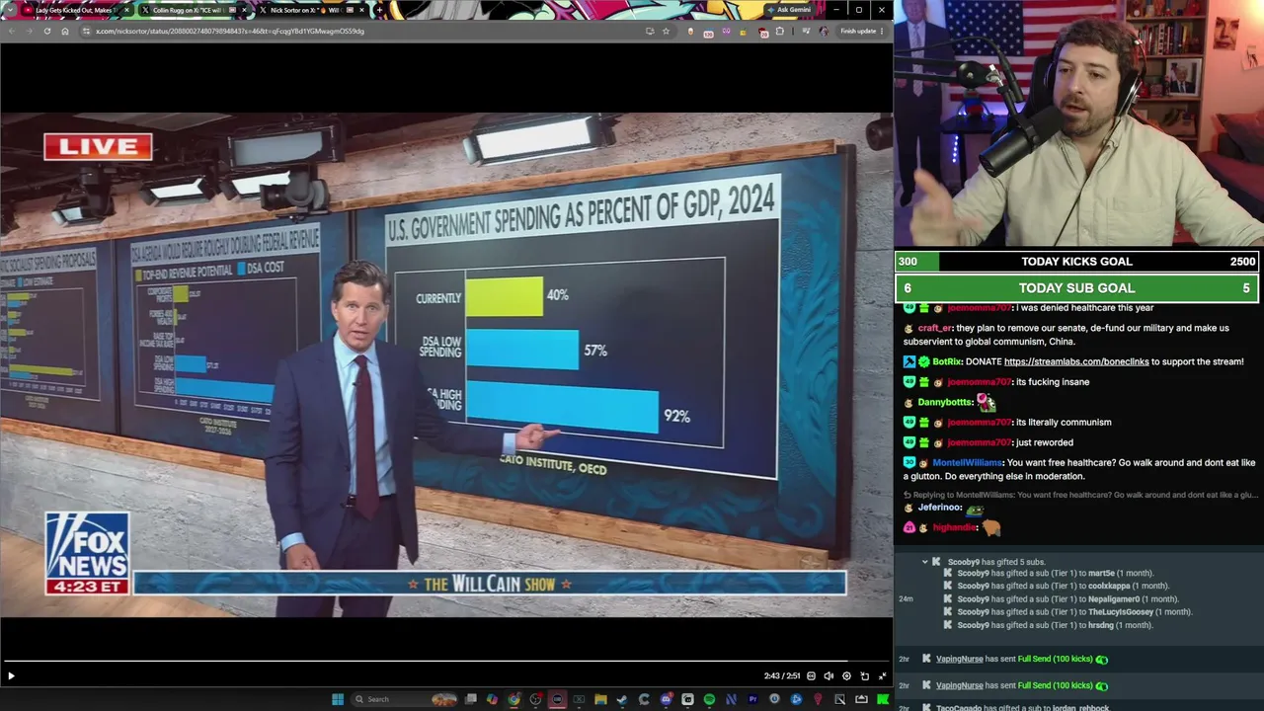Image resolution: width=1264 pixels, height=711 pixels.
Task: Close the Lady Gets Kicked Out tab
Action: click(x=126, y=10)
